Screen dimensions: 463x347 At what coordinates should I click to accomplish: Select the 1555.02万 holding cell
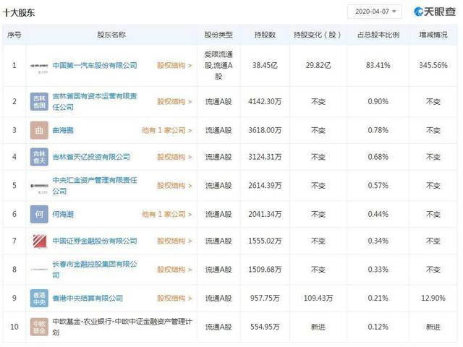[x=265, y=241]
